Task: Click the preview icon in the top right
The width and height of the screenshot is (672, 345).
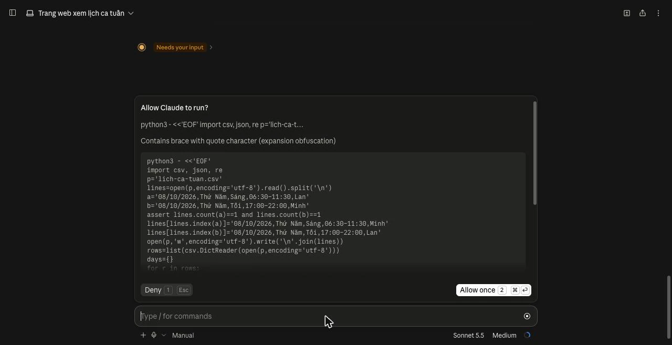Action: tap(626, 13)
